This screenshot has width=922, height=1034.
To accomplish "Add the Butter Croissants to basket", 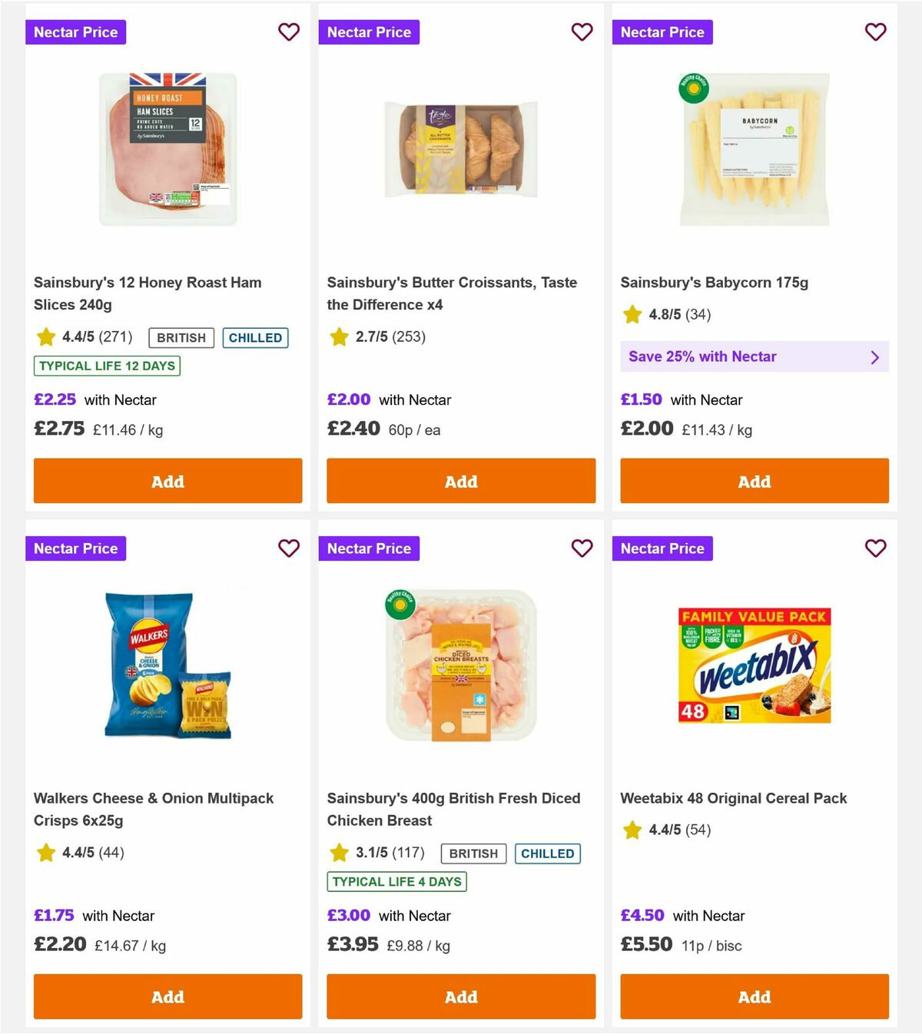I will tap(460, 481).
